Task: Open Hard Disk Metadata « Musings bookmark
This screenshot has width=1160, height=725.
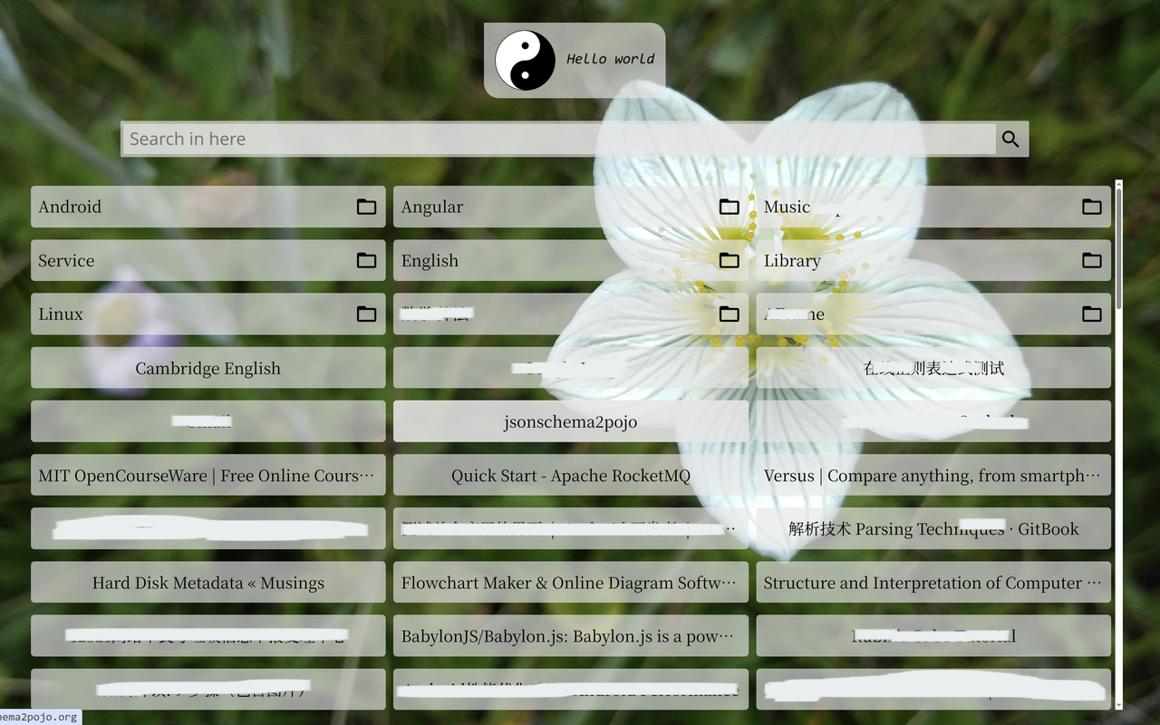Action: [208, 582]
